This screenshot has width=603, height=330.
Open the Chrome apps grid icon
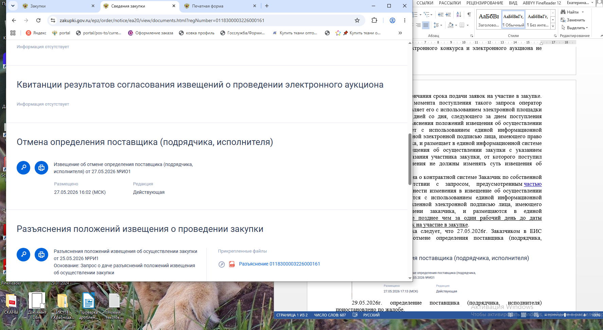pyautogui.click(x=13, y=33)
